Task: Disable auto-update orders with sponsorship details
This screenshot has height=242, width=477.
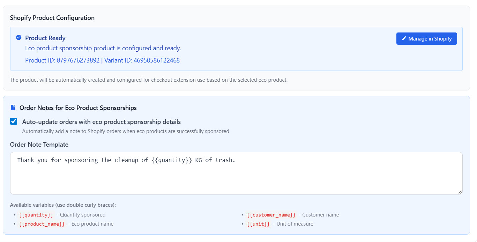Action: click(13, 121)
